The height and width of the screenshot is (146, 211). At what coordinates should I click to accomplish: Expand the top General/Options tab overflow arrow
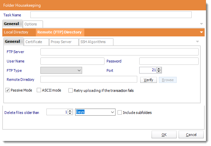pyautogui.click(x=201, y=24)
